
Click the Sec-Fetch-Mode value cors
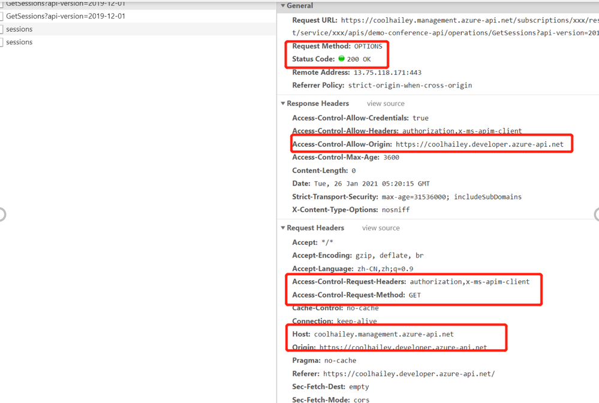[361, 400]
